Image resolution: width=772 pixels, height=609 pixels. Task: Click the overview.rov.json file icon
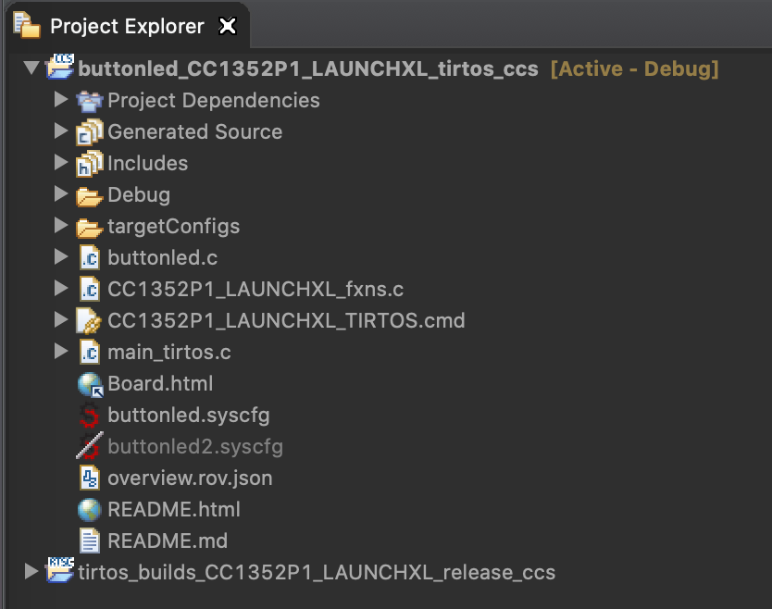90,478
